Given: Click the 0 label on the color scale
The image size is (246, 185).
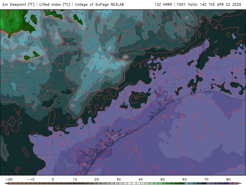Looking at the screenshot, I should 53,179.
